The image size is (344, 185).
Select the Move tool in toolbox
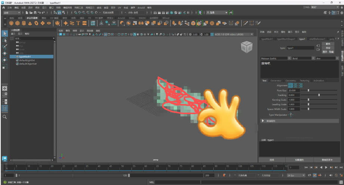point(4,53)
